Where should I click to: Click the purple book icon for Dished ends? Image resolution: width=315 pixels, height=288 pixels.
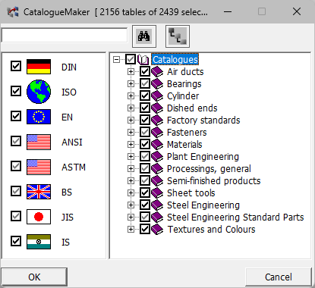pyautogui.click(x=157, y=108)
